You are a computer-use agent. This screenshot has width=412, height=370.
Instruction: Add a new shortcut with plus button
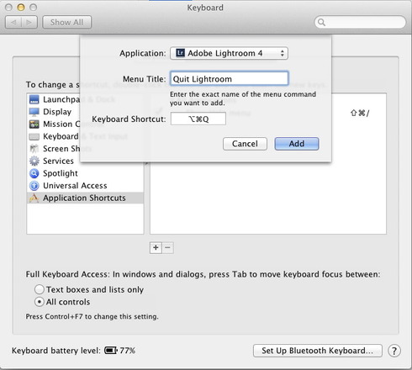[156, 248]
